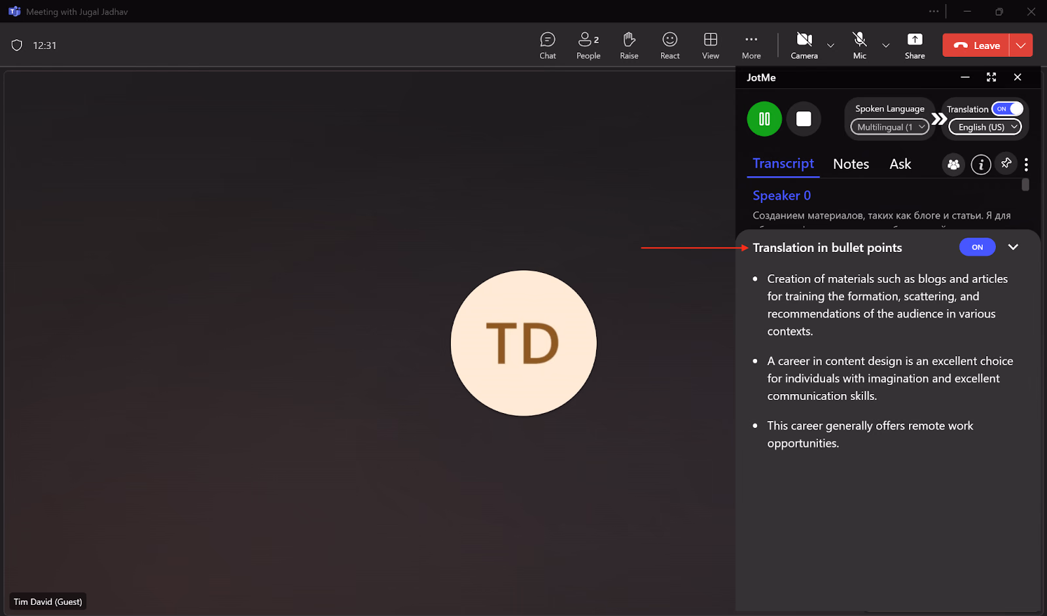
Task: Raise your hand in the meeting
Action: click(x=629, y=46)
